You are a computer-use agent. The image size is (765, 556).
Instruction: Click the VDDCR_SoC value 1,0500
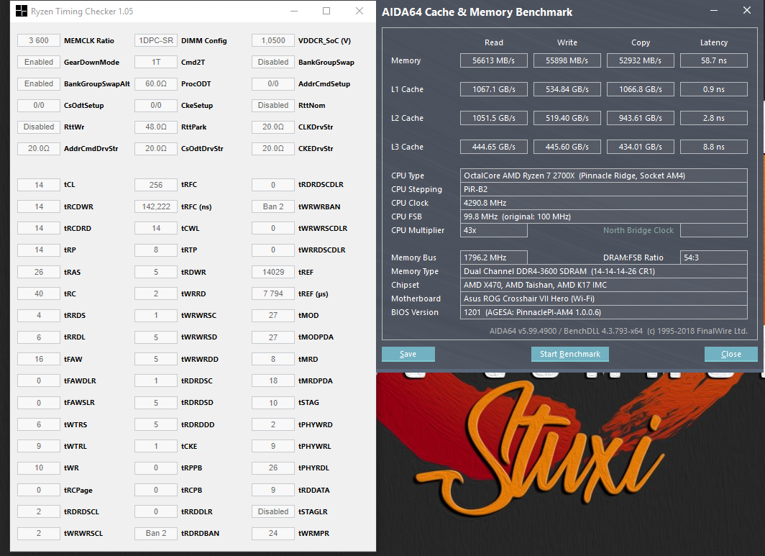pos(272,40)
